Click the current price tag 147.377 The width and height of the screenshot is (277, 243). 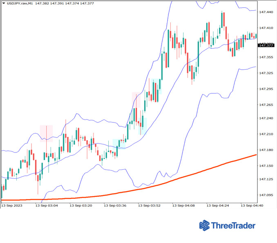click(x=266, y=45)
